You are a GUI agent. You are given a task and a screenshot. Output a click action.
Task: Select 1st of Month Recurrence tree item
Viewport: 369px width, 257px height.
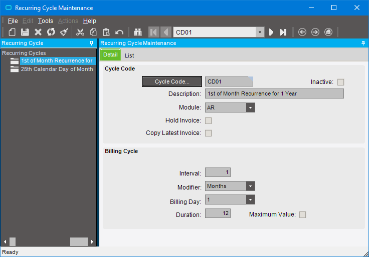[x=57, y=61]
